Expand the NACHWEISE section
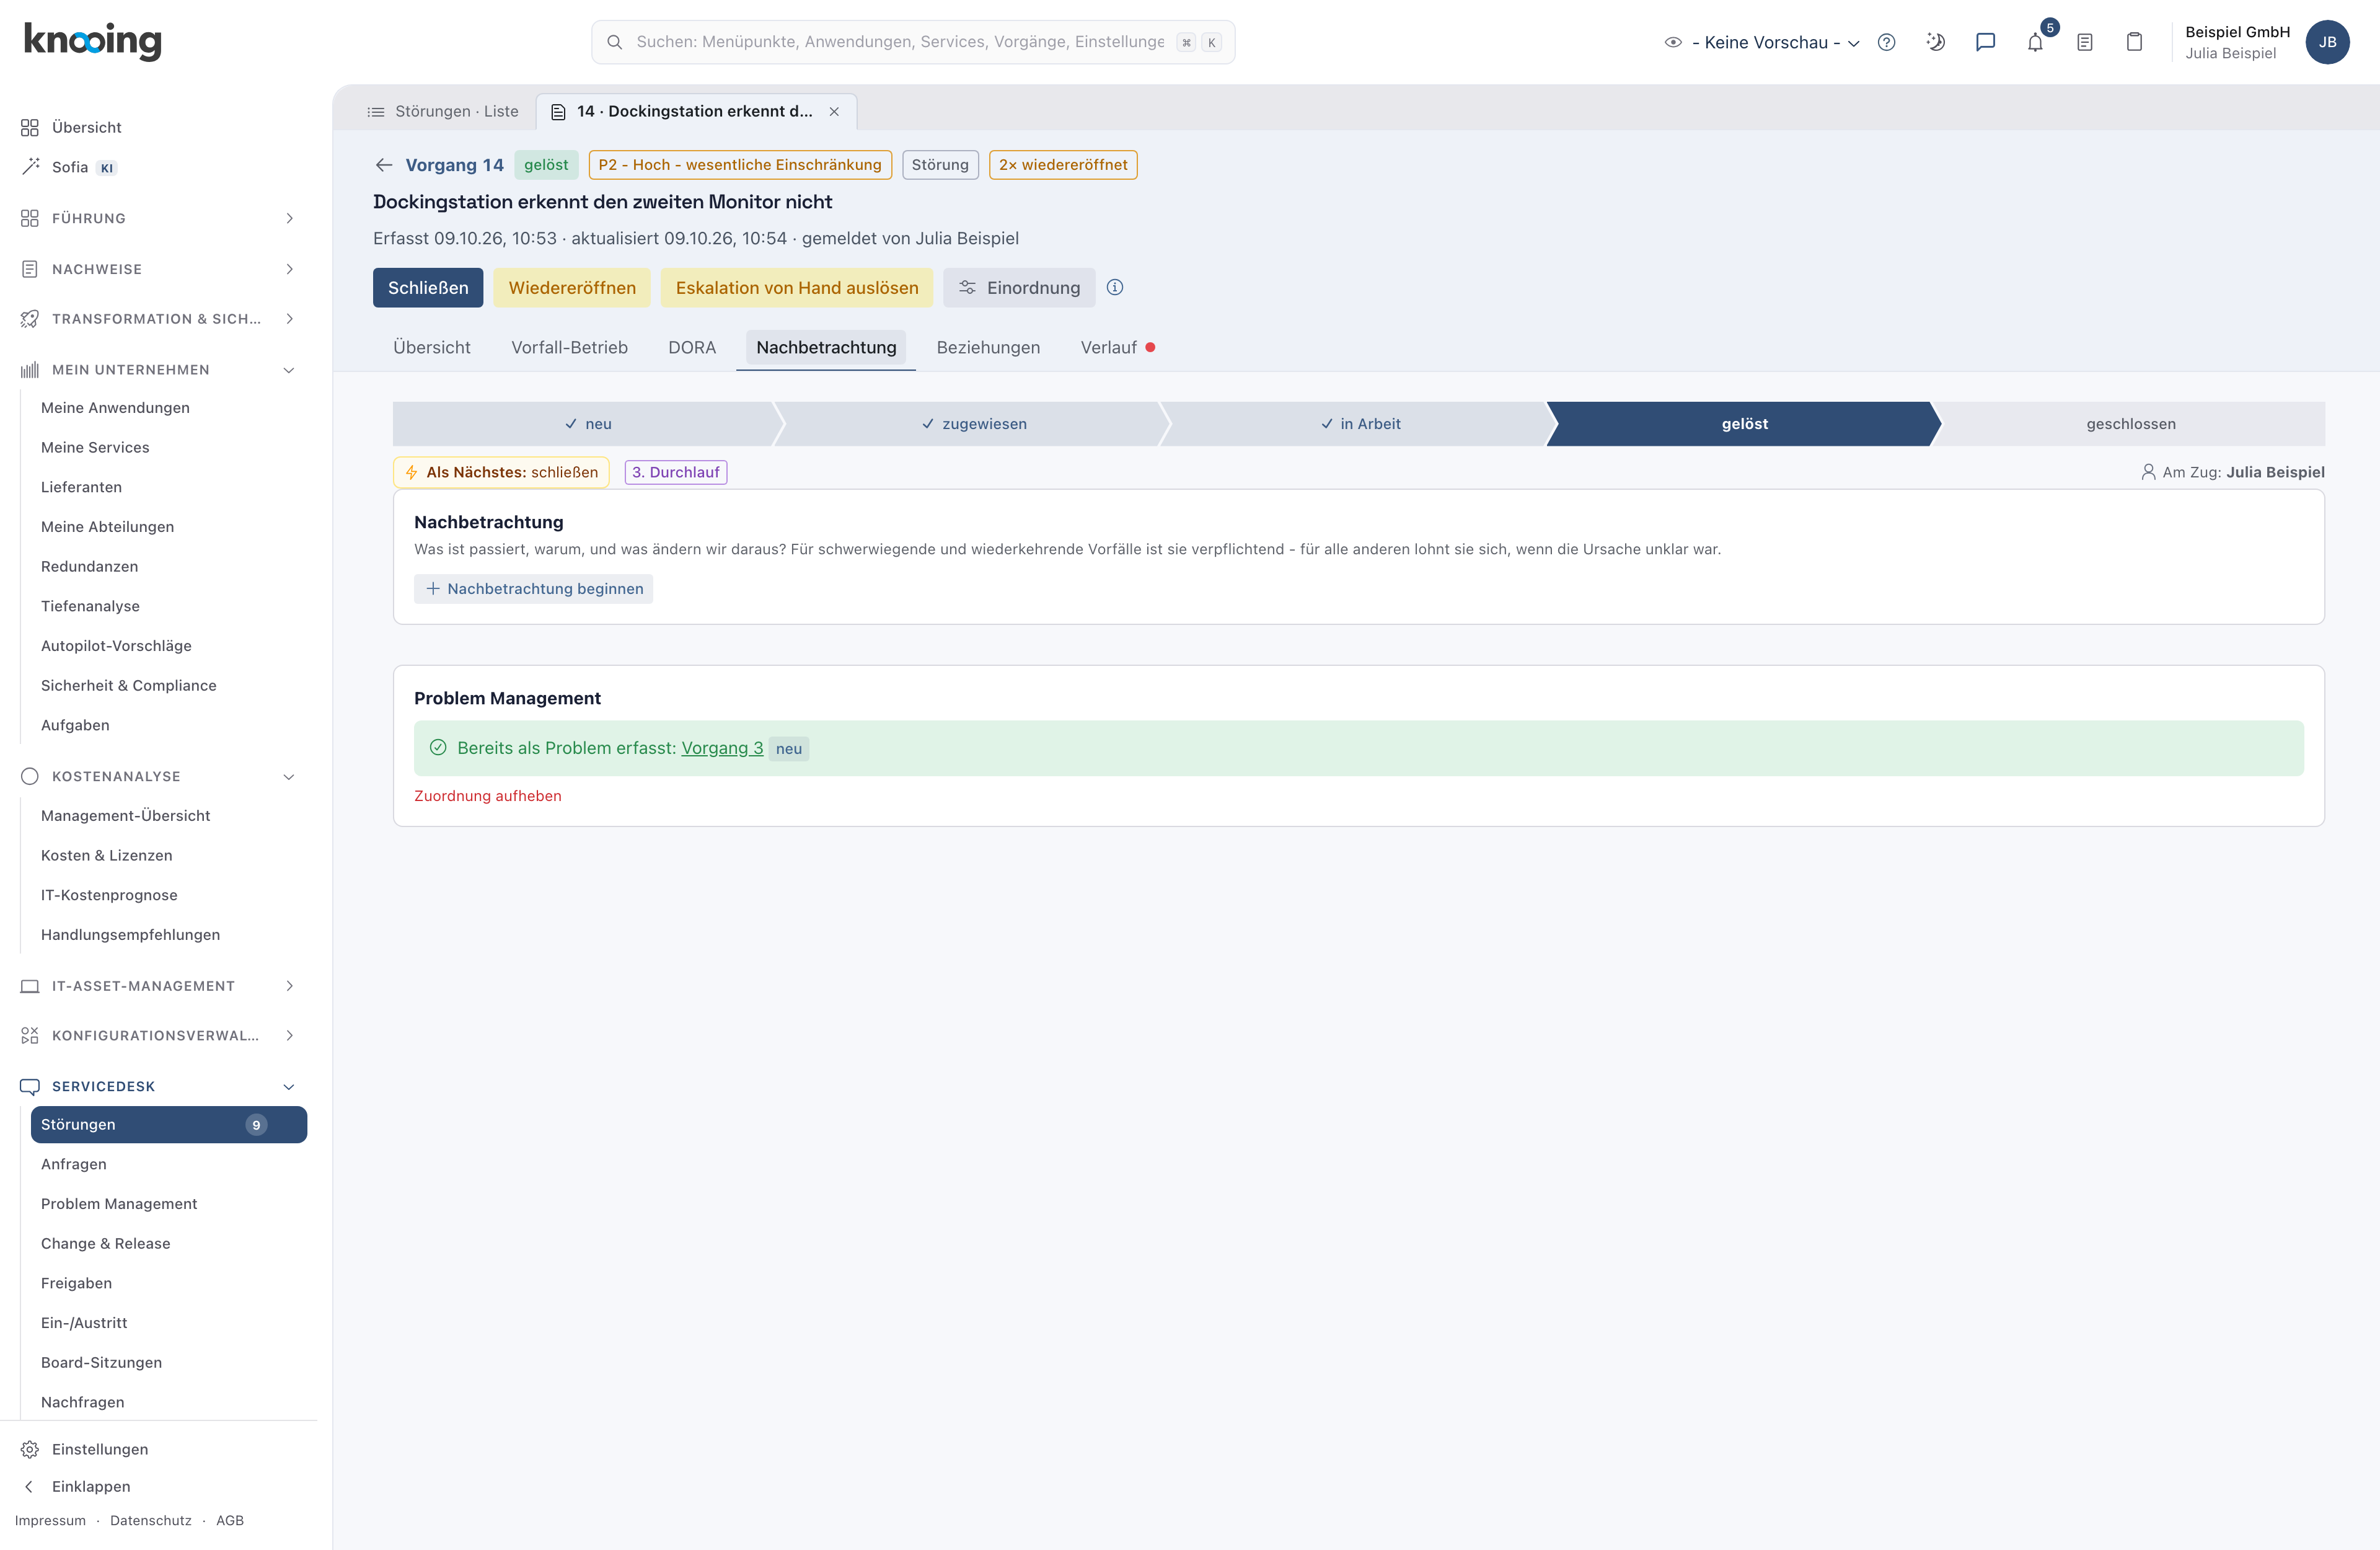Image resolution: width=2380 pixels, height=1550 pixels. point(158,269)
